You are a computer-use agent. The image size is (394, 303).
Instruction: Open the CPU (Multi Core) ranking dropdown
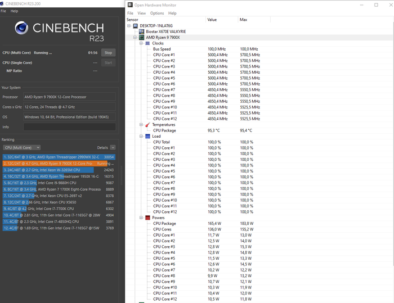coord(21,148)
